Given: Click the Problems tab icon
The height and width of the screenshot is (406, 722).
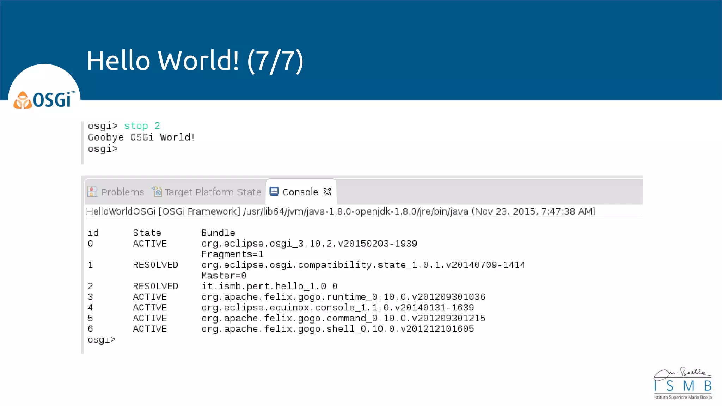Looking at the screenshot, I should point(92,192).
